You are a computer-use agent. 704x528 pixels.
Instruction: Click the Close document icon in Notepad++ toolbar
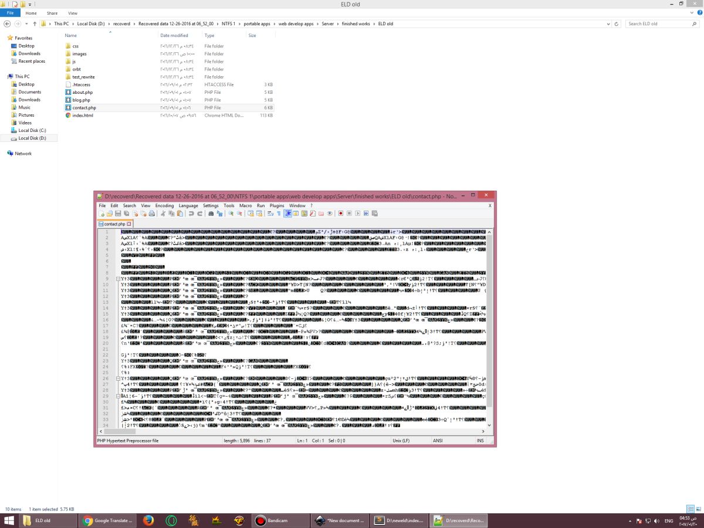(136, 214)
